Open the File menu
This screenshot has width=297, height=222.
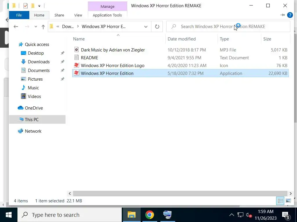pyautogui.click(x=19, y=15)
